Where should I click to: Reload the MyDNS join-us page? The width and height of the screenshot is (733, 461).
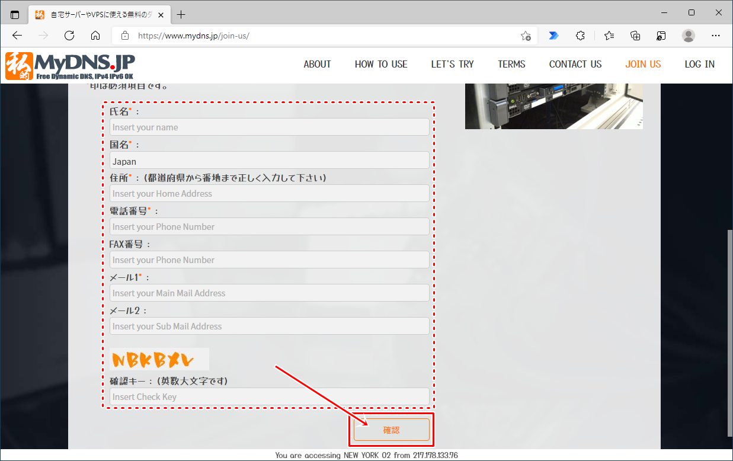69,36
